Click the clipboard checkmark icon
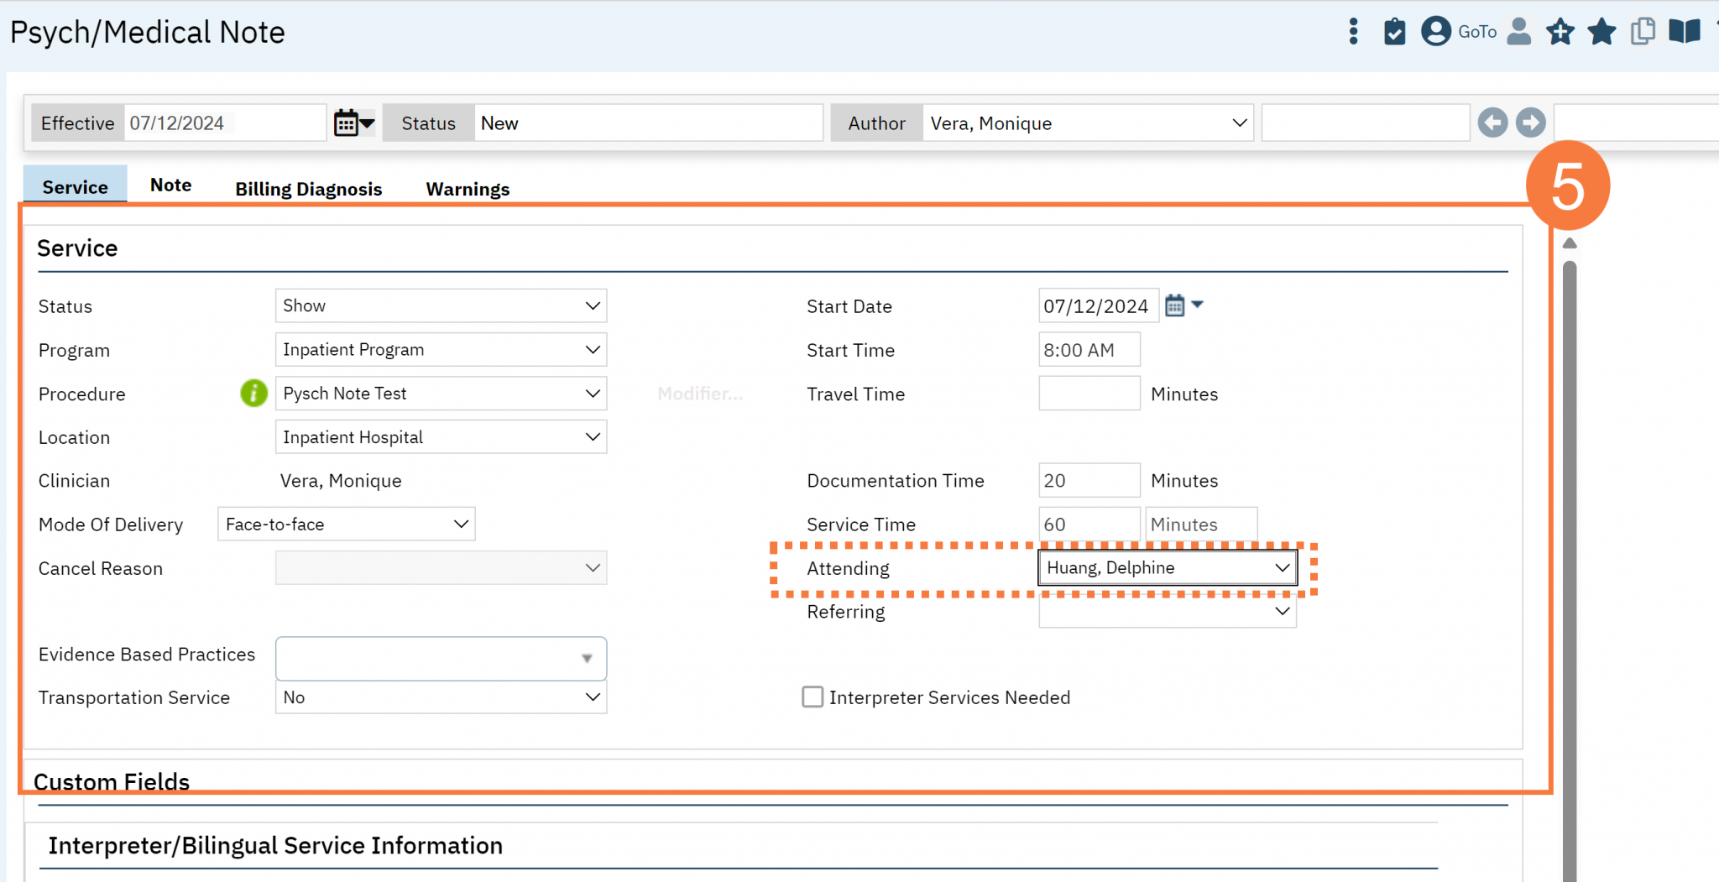Image resolution: width=1719 pixels, height=882 pixels. (x=1394, y=31)
